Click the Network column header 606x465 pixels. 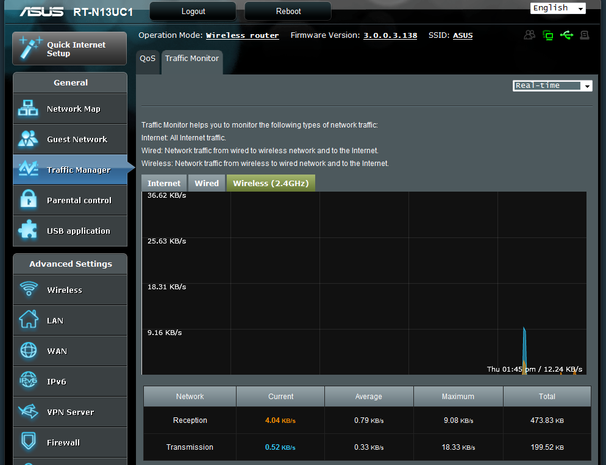point(190,397)
